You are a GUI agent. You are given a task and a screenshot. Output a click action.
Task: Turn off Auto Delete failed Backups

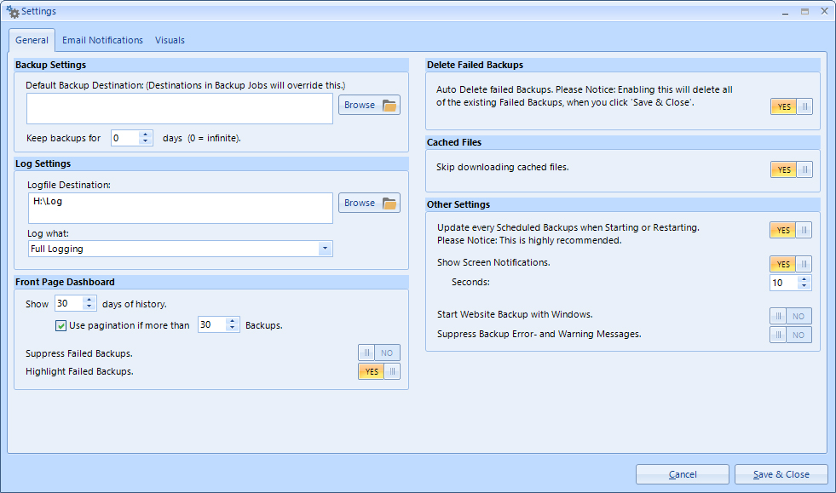click(x=791, y=106)
